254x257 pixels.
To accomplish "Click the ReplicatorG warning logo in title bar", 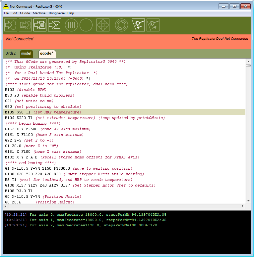I will pyautogui.click(x=6, y=6).
